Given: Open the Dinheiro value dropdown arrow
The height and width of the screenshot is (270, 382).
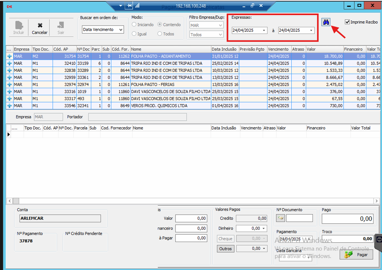Looking at the screenshot, I should coord(264,228).
